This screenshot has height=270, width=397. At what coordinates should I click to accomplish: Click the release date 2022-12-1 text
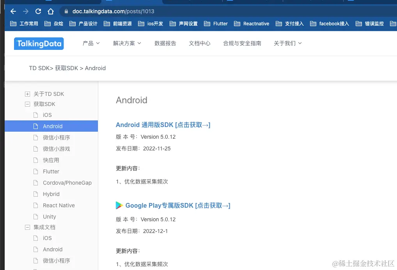(x=155, y=231)
